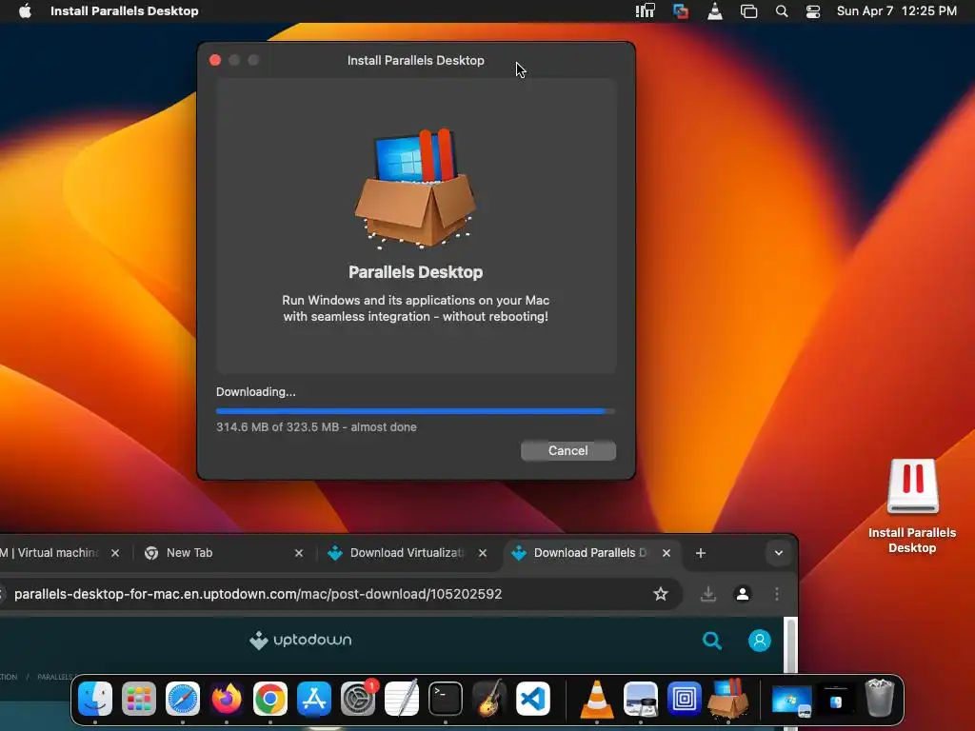The image size is (975, 731).
Task: Open App Store from the Dock
Action: (314, 699)
